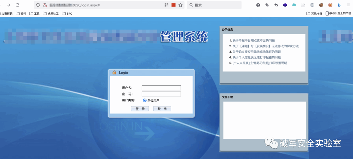353x159 pixels.
Task: Bookmark this page with the star icon
Action: coord(180,5)
